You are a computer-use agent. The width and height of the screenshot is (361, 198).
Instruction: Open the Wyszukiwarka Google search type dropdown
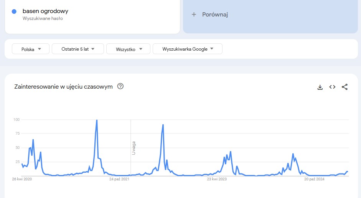click(x=188, y=49)
